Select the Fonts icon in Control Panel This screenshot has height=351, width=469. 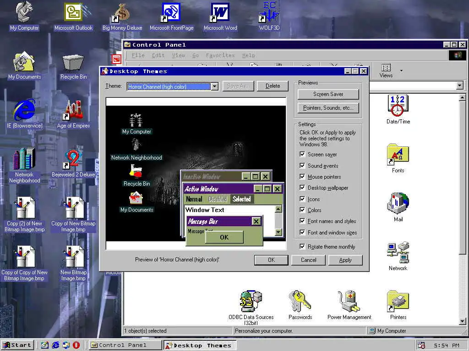pyautogui.click(x=398, y=159)
